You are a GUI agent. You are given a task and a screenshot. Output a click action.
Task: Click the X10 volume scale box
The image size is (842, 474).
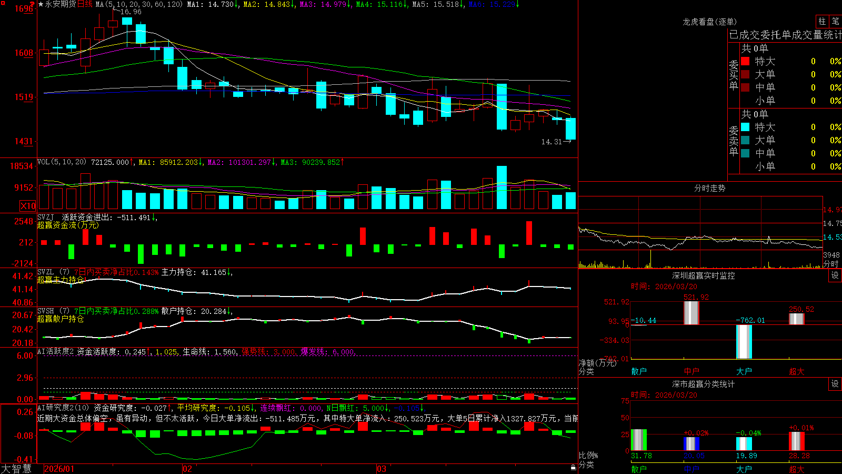(x=28, y=206)
